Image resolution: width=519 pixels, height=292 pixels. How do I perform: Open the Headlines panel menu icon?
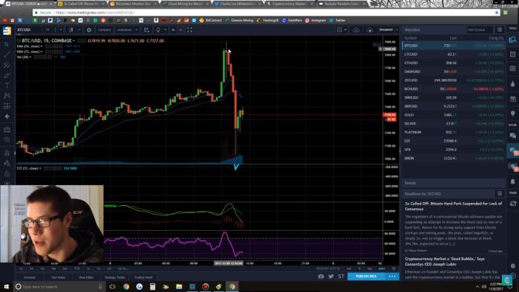pyautogui.click(x=500, y=194)
